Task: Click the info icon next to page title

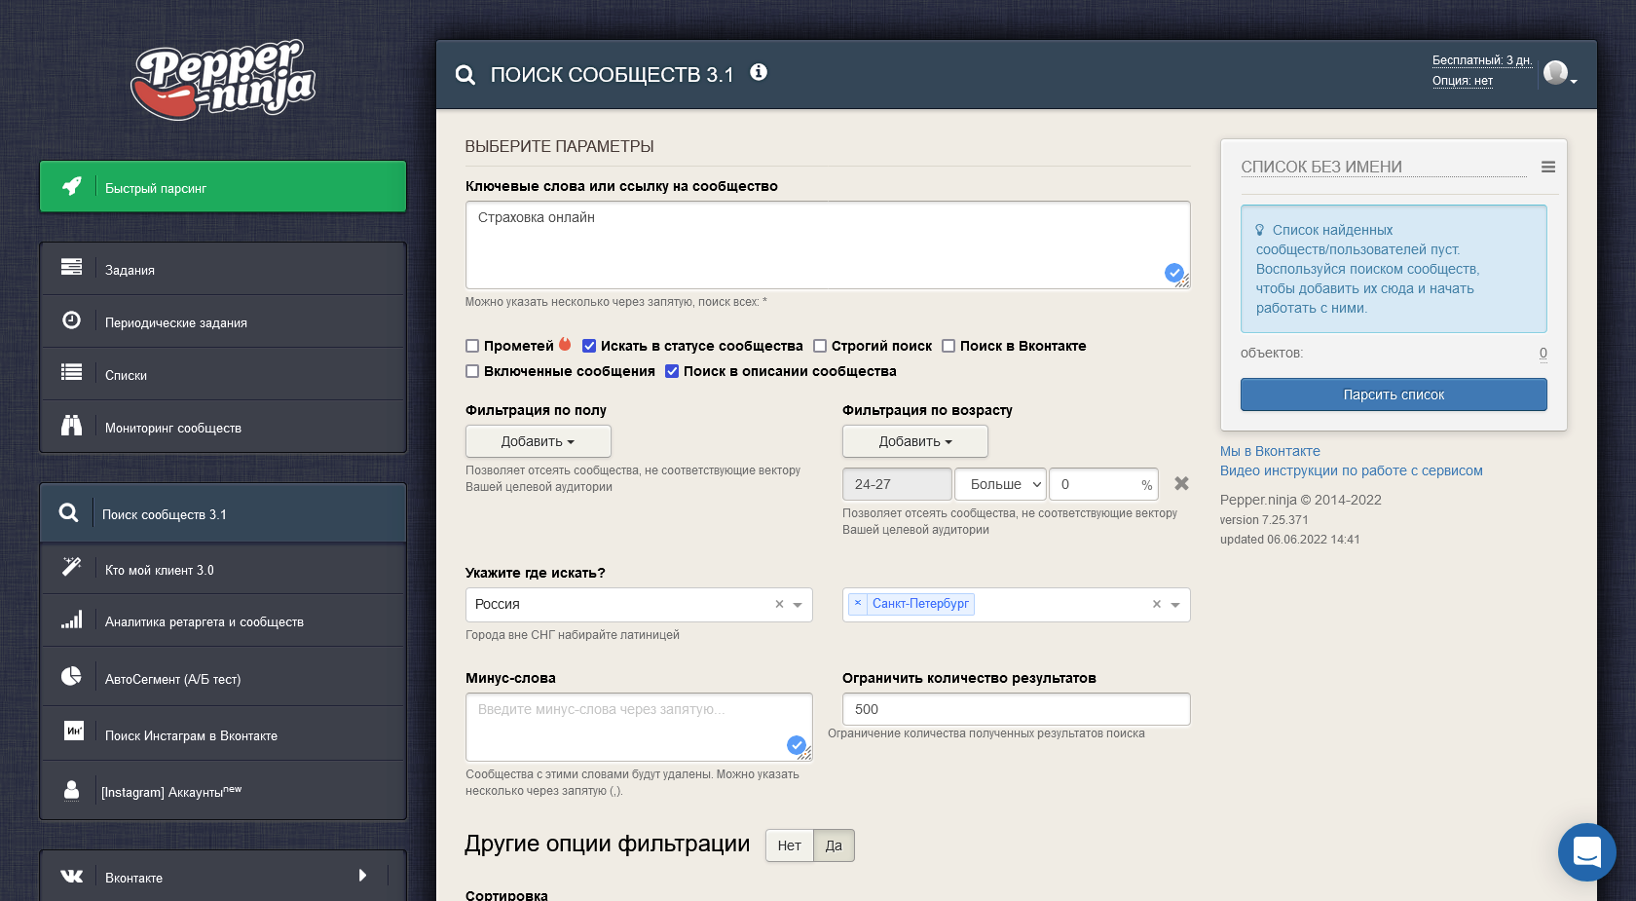Action: click(759, 72)
